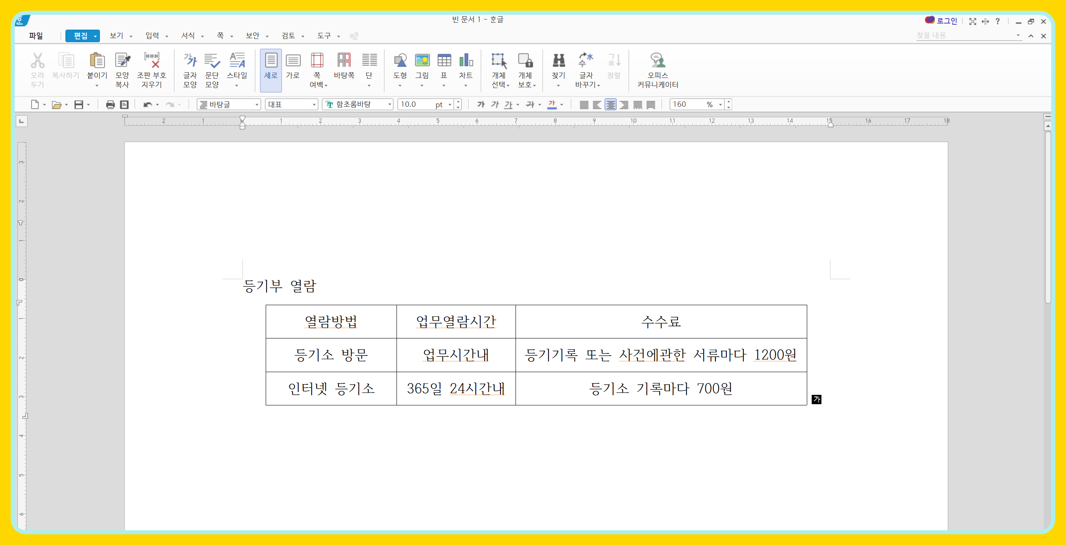Open the 파일 menu
This screenshot has width=1066, height=545.
(36, 36)
